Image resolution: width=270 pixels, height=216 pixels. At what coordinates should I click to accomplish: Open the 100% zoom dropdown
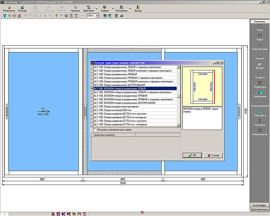[97, 16]
